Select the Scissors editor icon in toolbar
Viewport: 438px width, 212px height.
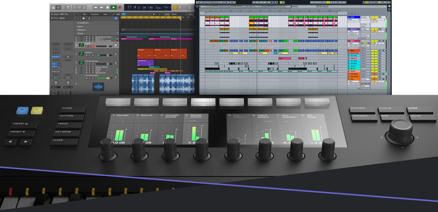click(84, 7)
